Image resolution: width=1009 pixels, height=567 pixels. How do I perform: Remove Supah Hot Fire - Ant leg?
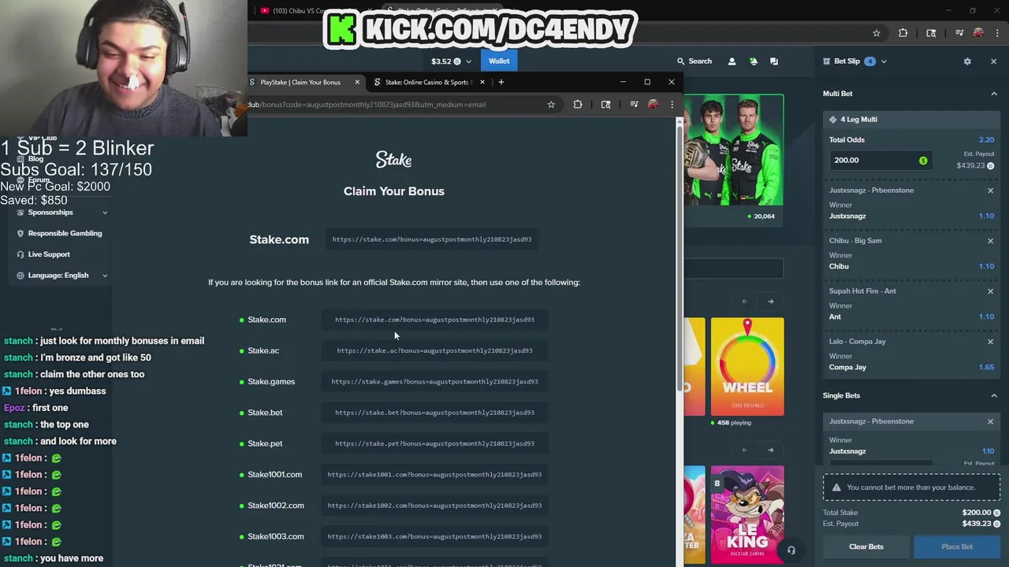991,291
